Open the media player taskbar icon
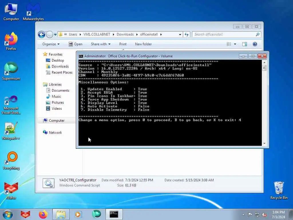The width and height of the screenshot is (293, 220). pos(78,214)
